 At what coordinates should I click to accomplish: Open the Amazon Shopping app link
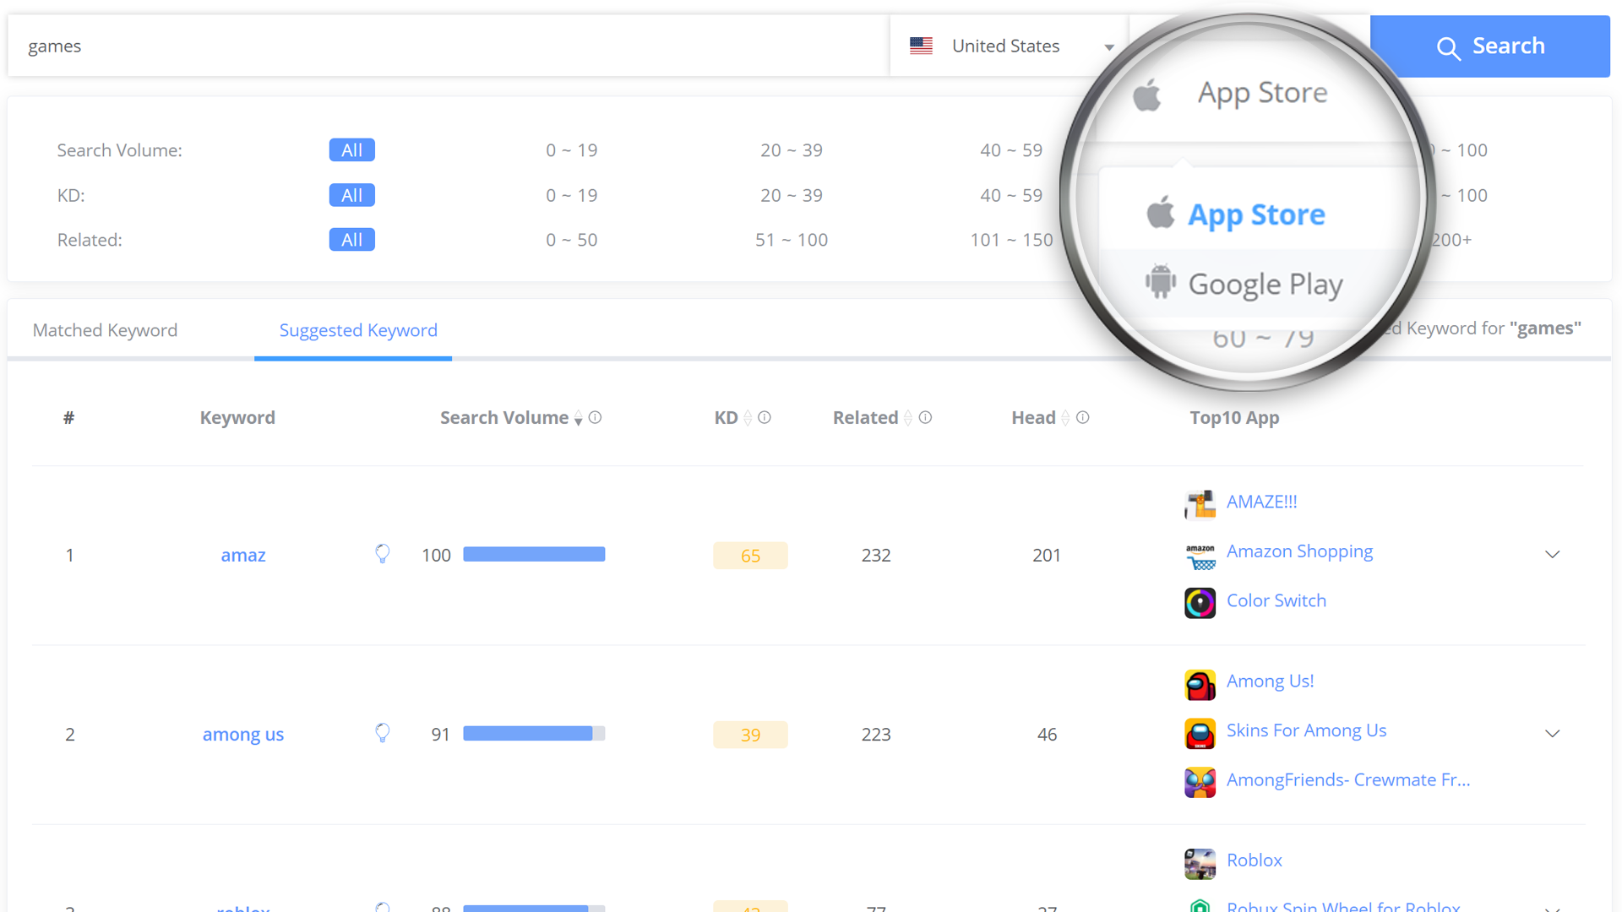1299,551
